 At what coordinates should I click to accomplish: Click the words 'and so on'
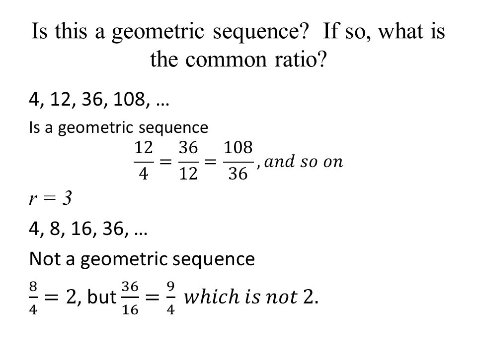(304, 162)
